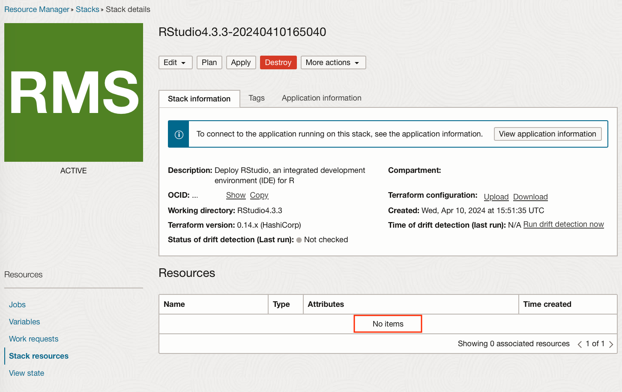This screenshot has height=392, width=622.
Task: Click the Name column header
Action: pyautogui.click(x=213, y=304)
